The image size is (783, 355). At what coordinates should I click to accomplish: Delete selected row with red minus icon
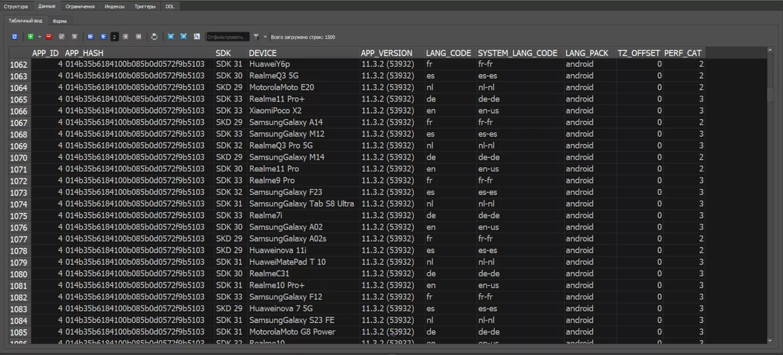49,37
